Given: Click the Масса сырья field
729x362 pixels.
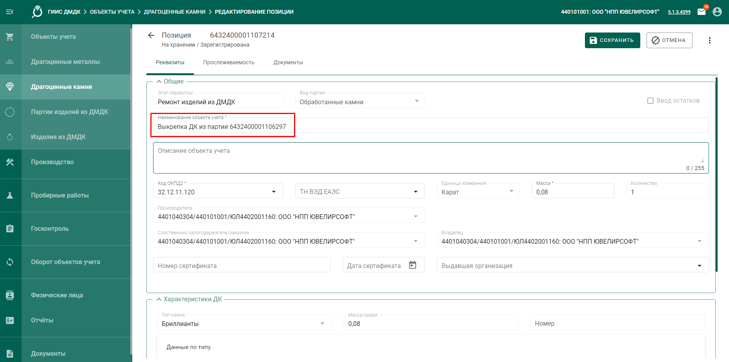Looking at the screenshot, I should point(431,322).
